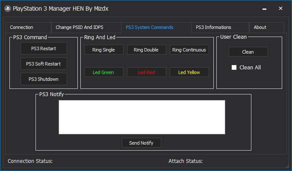Switch LED to yellow
The width and height of the screenshot is (292, 171).
(x=189, y=72)
